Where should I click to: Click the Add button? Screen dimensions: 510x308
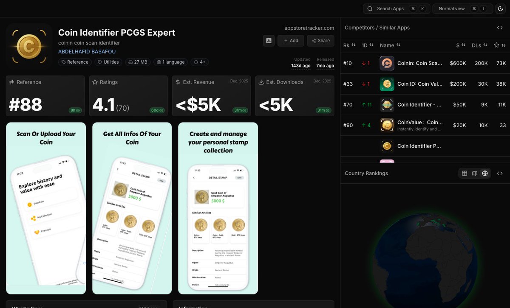tap(291, 41)
